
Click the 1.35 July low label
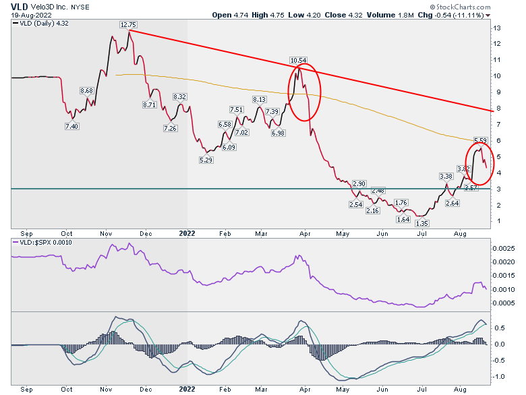pos(422,224)
